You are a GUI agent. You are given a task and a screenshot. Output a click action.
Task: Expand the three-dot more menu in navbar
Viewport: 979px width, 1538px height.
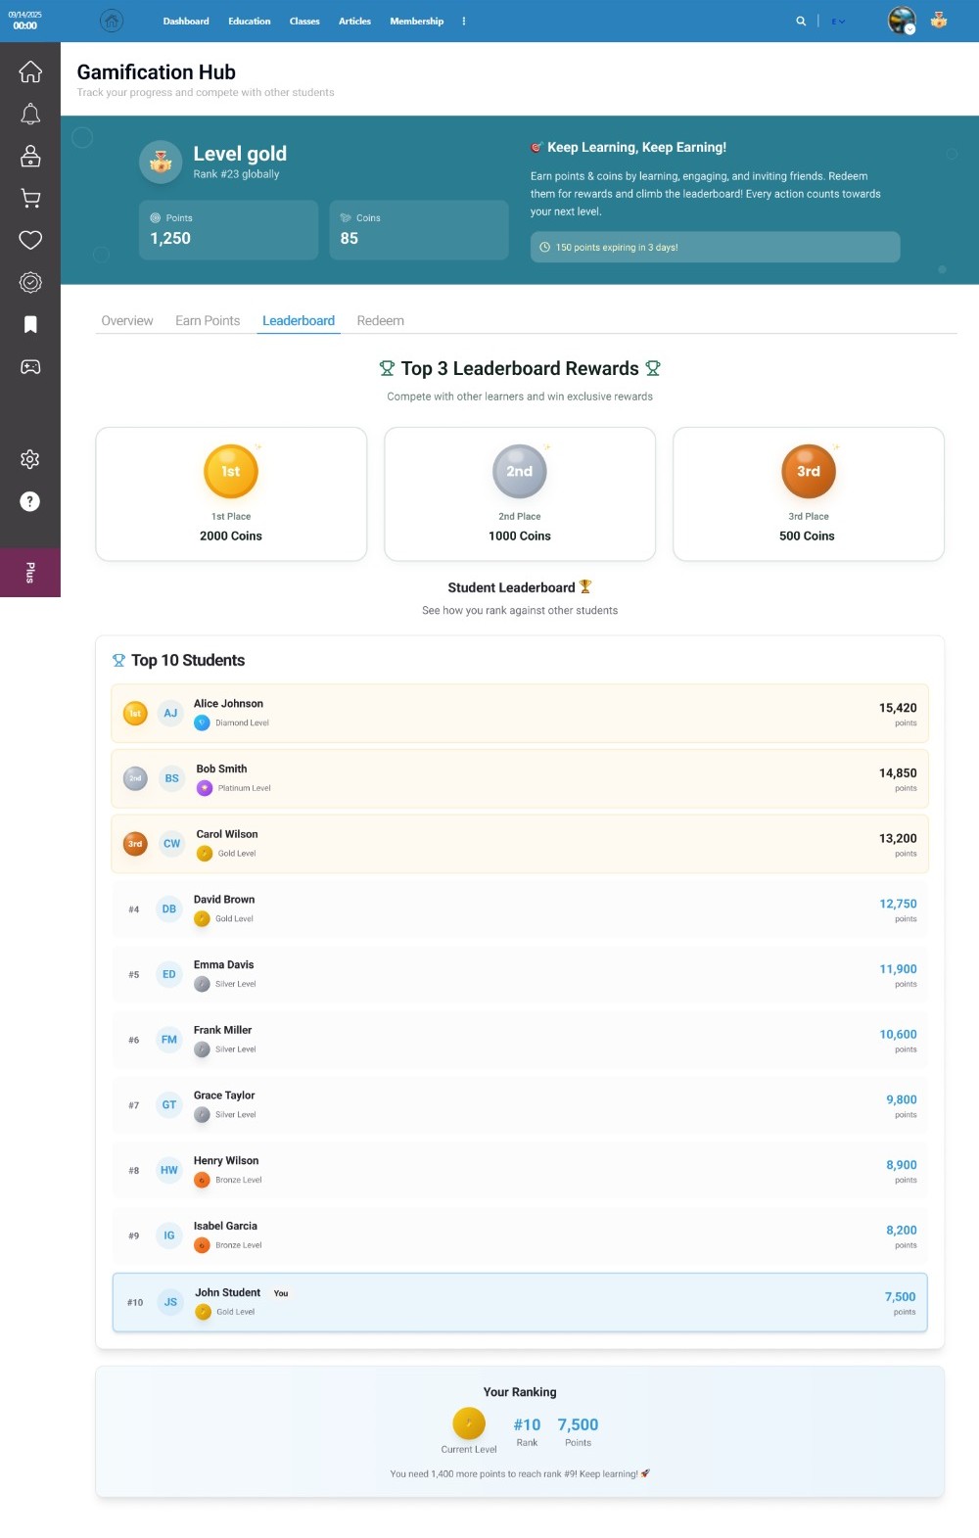click(464, 21)
